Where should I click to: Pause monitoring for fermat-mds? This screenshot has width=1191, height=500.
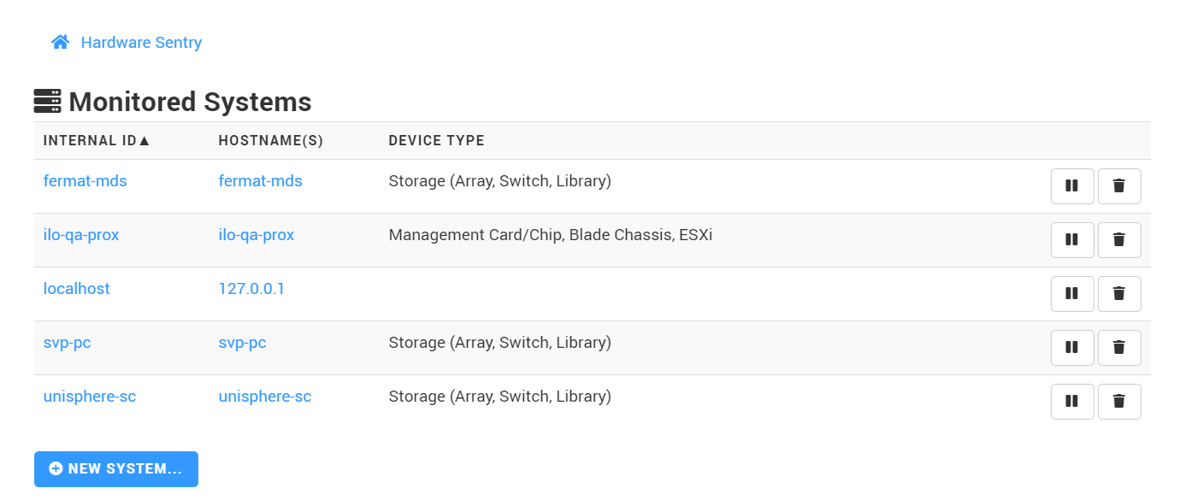(1072, 185)
